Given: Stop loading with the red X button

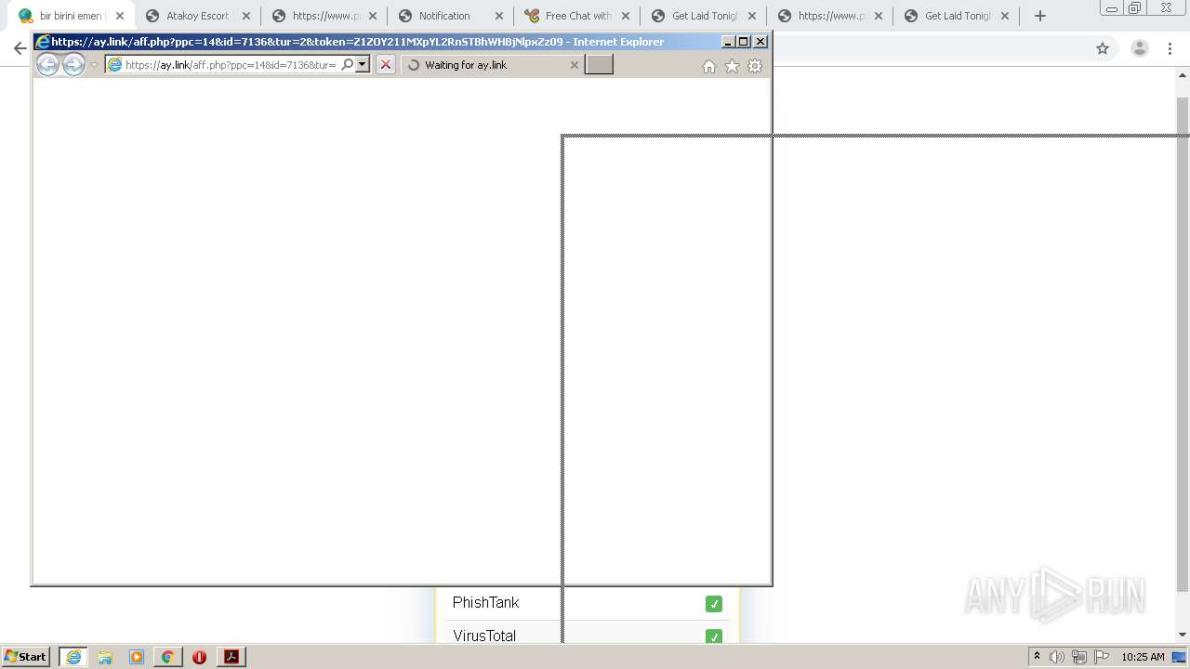Looking at the screenshot, I should pos(386,64).
